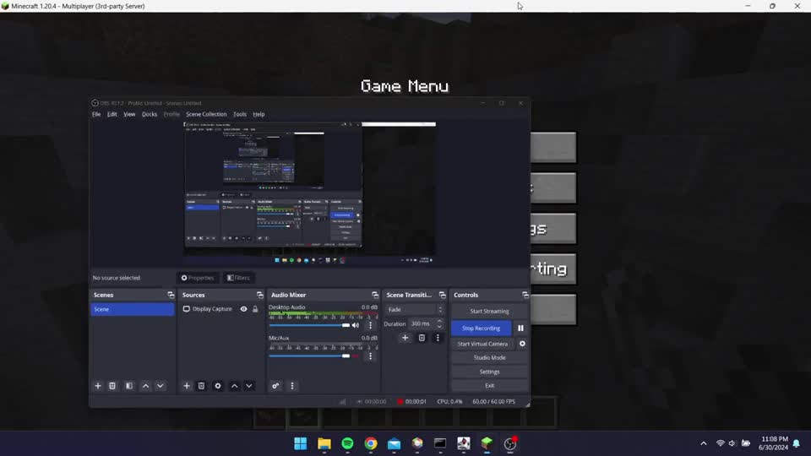Select the Scene item in Scenes list
This screenshot has width=811, height=456.
(x=133, y=309)
